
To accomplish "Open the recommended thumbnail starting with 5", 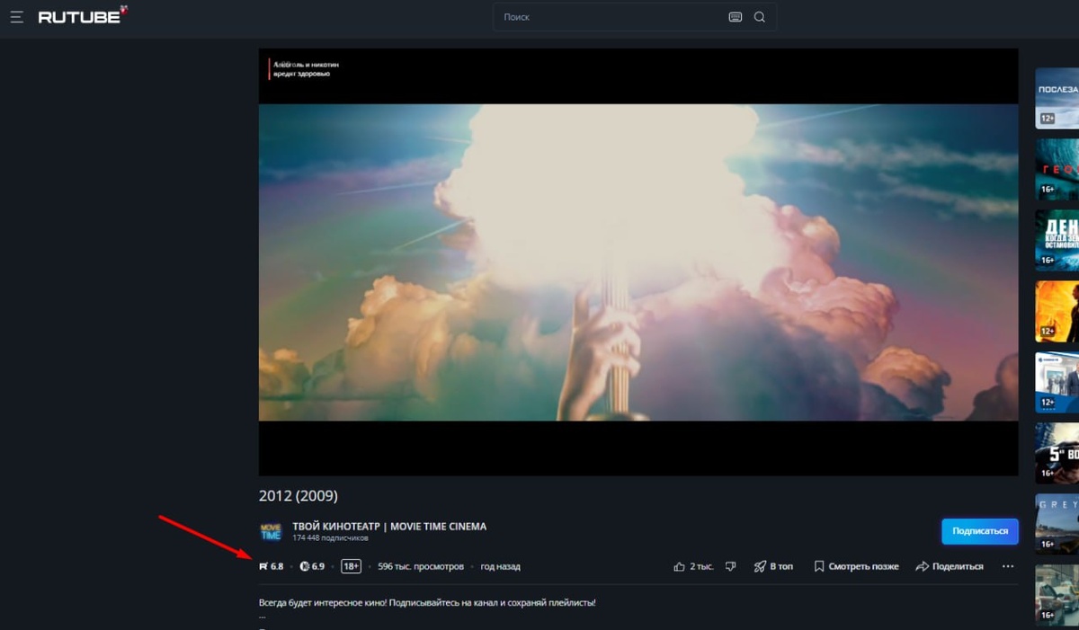I will (x=1057, y=453).
